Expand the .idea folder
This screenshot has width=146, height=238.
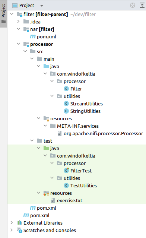point(18,22)
